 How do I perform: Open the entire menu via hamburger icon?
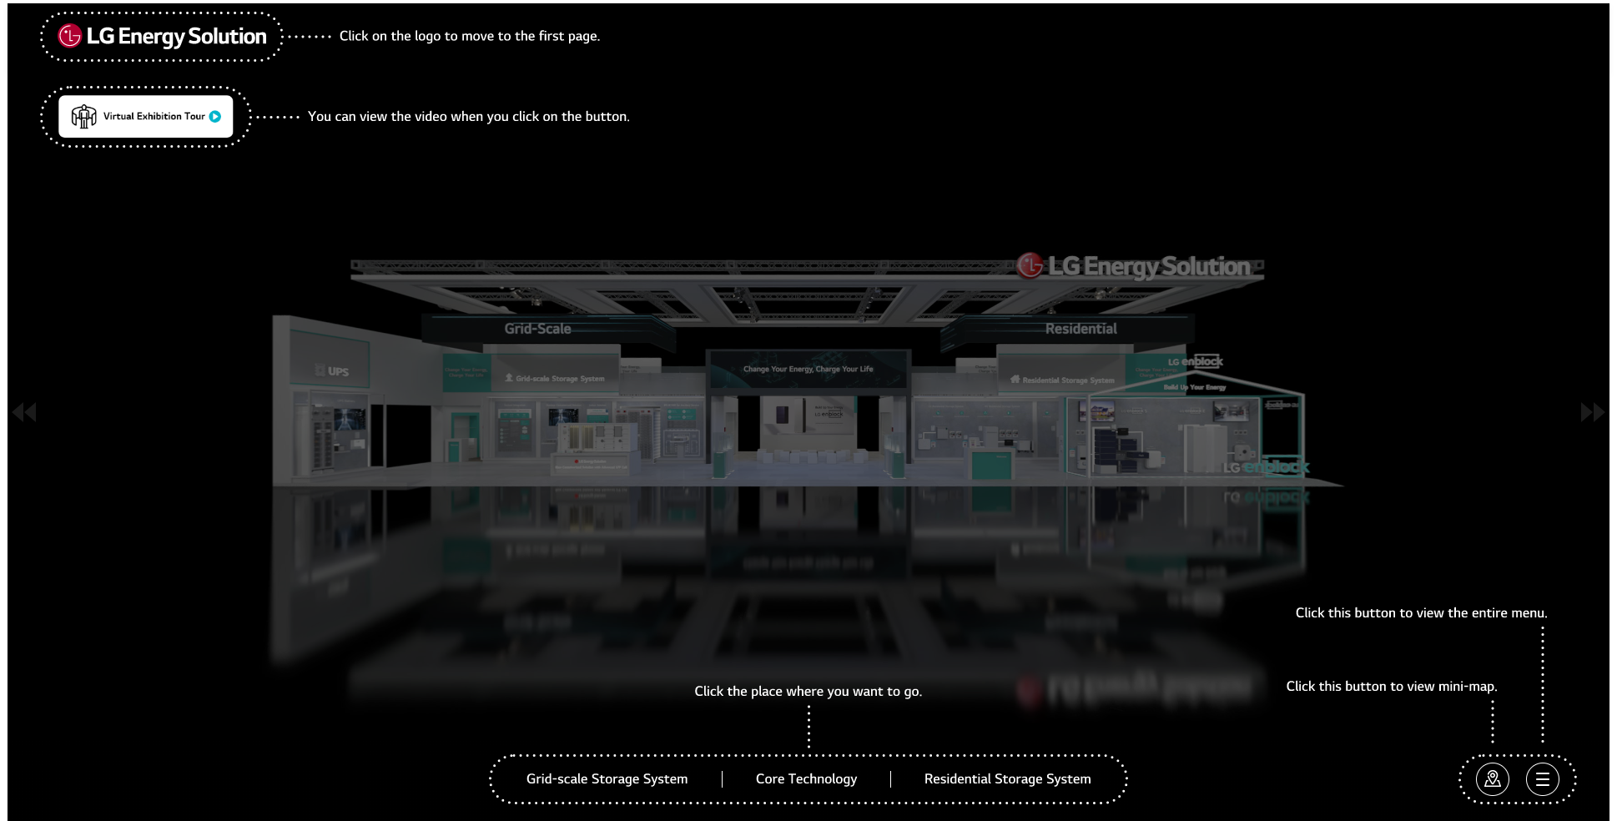coord(1543,779)
